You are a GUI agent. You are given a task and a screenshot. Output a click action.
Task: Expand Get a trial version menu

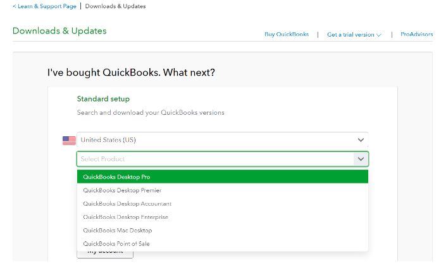pos(354,35)
